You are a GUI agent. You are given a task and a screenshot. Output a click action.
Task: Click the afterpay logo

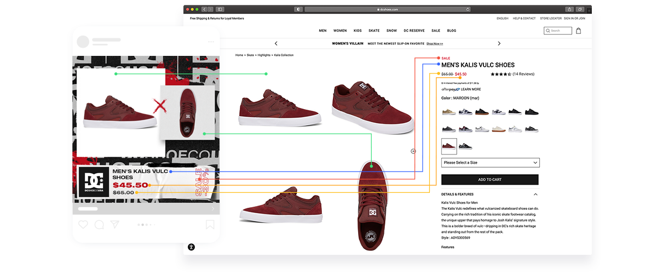coord(450,89)
